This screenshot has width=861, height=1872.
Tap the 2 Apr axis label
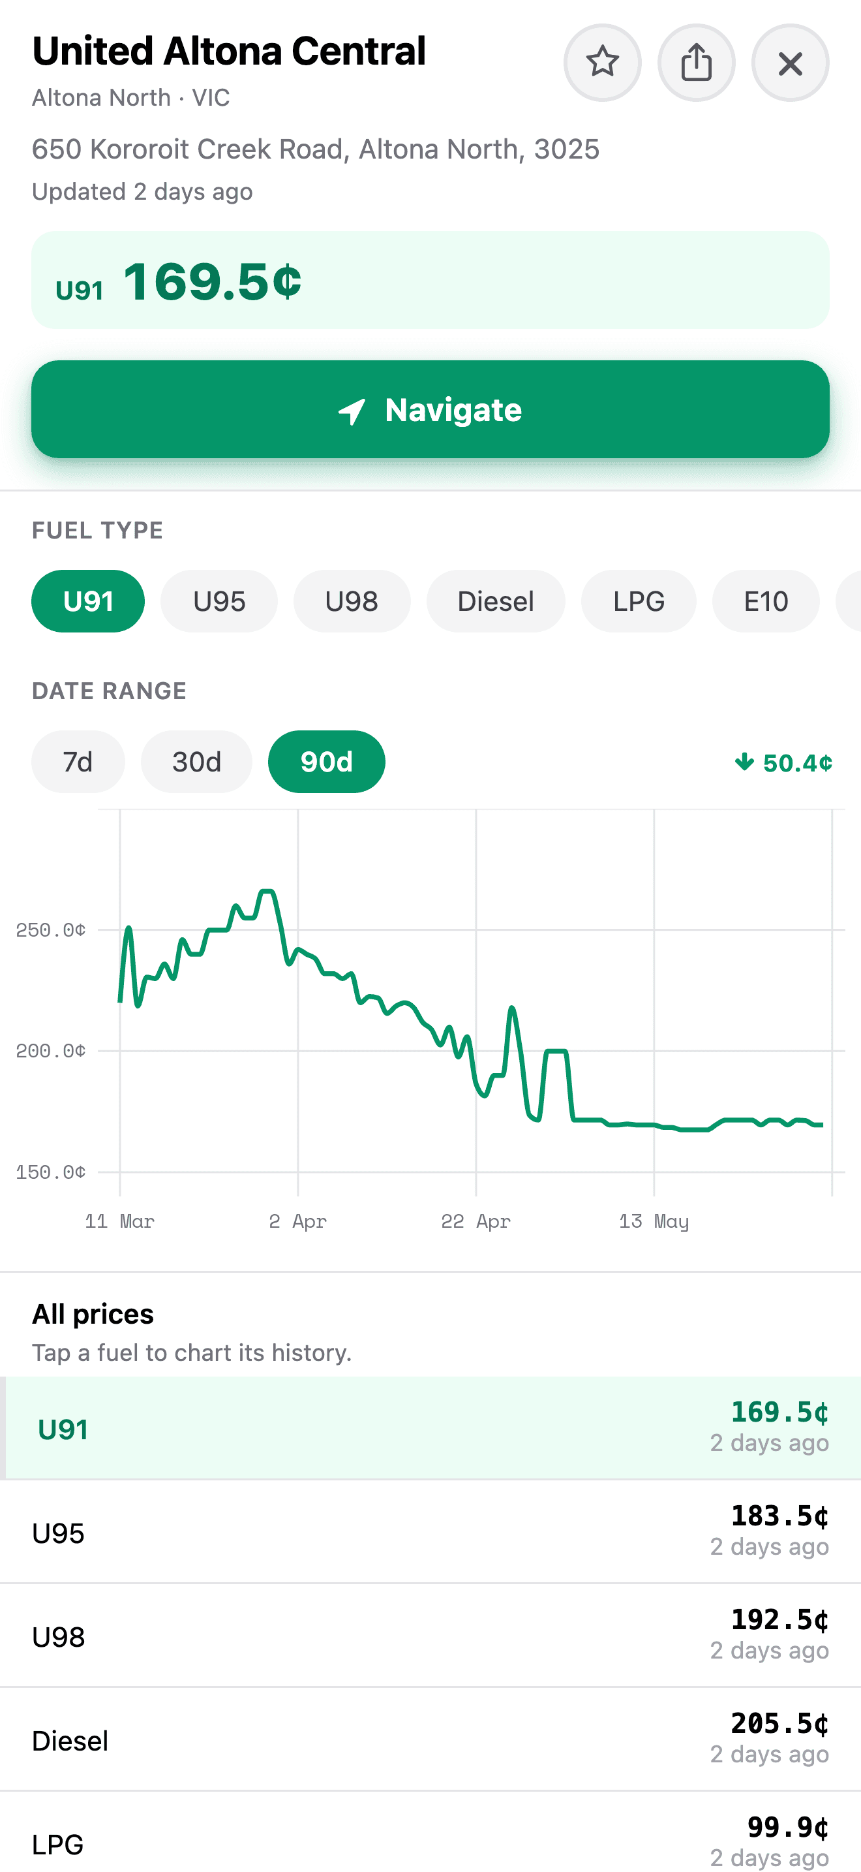pos(297,1222)
